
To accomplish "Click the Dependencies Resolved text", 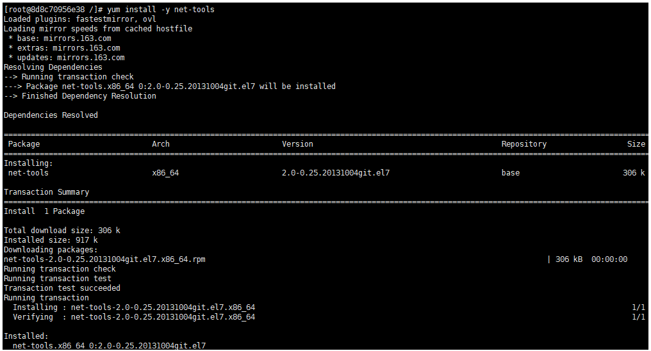I will 51,115.
